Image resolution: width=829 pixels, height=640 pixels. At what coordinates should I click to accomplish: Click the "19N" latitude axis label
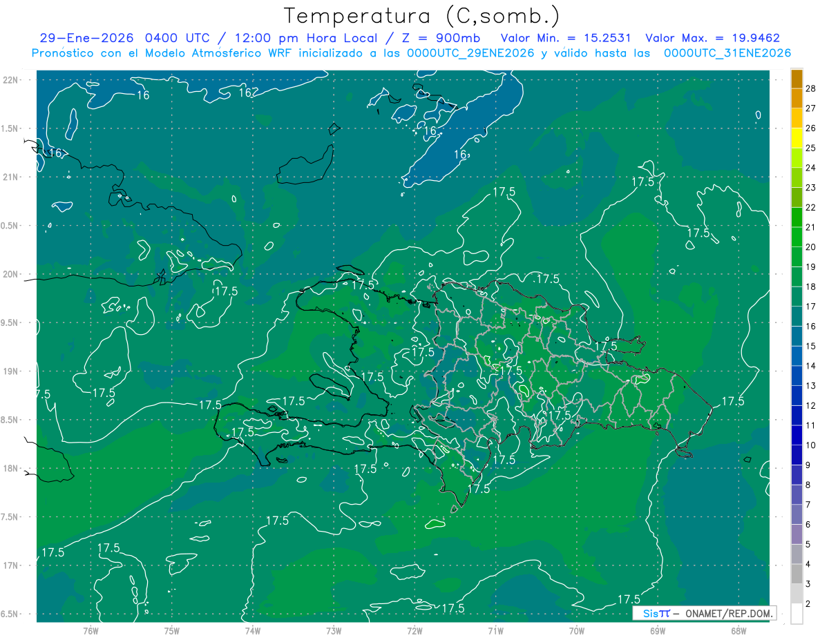11,371
